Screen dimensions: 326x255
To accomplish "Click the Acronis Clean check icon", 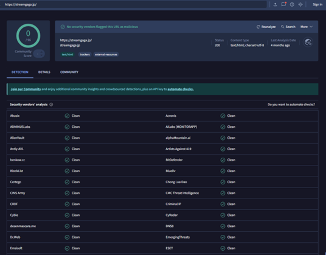I will (223, 116).
